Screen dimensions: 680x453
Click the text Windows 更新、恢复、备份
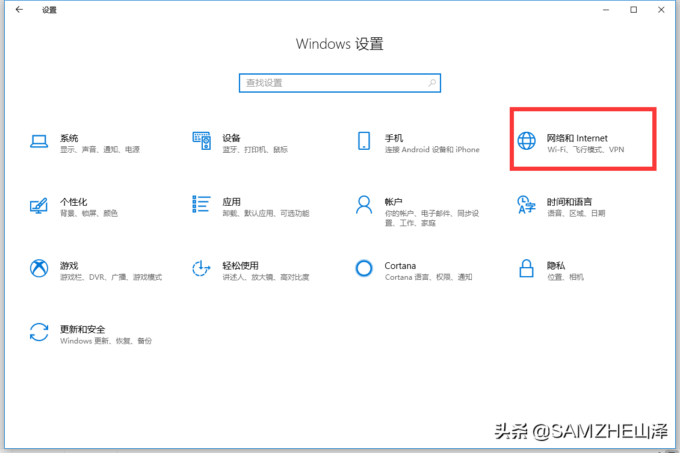click(106, 341)
